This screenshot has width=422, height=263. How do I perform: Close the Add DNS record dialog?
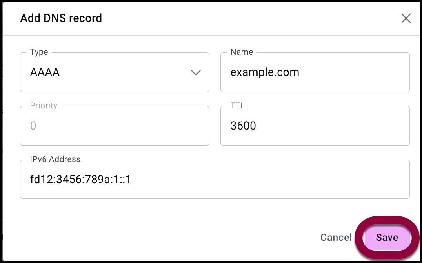pos(406,18)
